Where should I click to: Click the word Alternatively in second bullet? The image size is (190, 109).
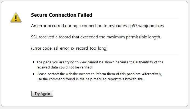point(152,74)
